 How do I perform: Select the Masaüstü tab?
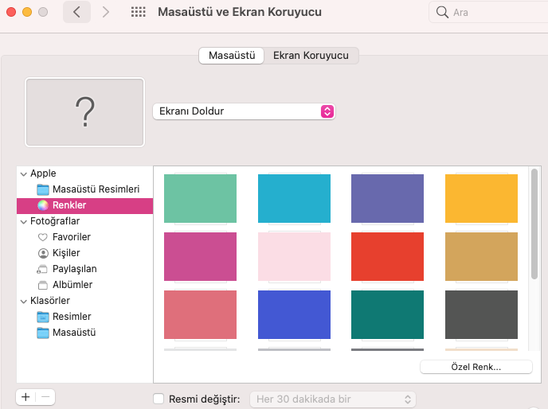(231, 56)
